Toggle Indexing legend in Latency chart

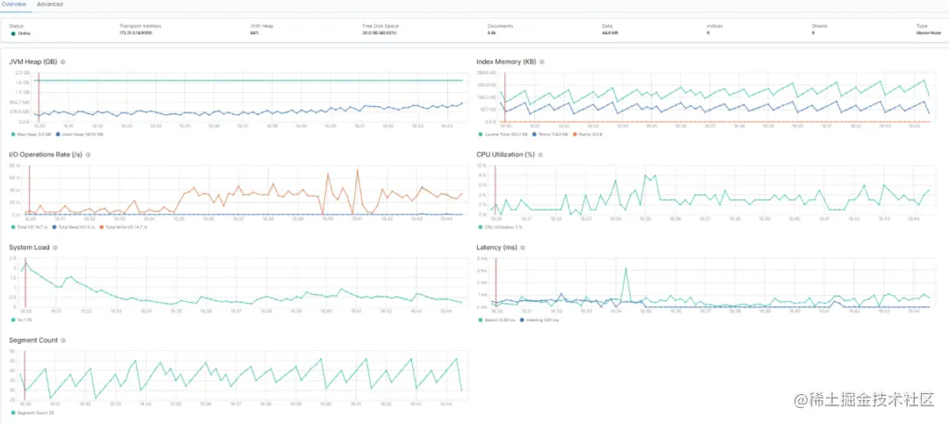(539, 319)
